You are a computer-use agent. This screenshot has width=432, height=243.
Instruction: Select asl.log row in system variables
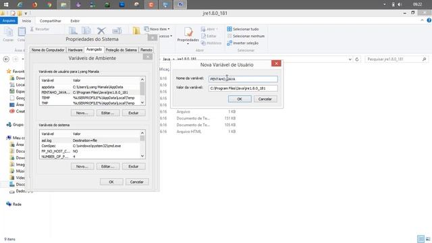90,140
